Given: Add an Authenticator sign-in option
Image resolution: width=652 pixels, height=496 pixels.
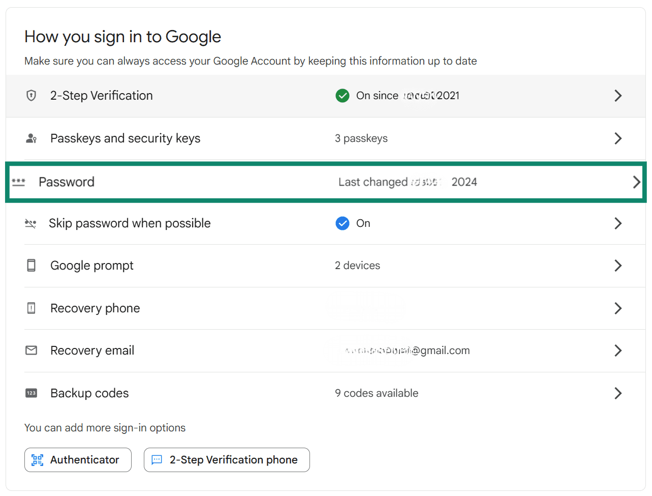Looking at the screenshot, I should click(x=78, y=459).
